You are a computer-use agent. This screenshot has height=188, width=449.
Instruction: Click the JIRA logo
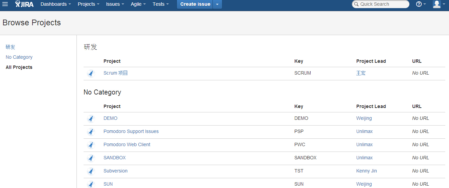pyautogui.click(x=24, y=4)
